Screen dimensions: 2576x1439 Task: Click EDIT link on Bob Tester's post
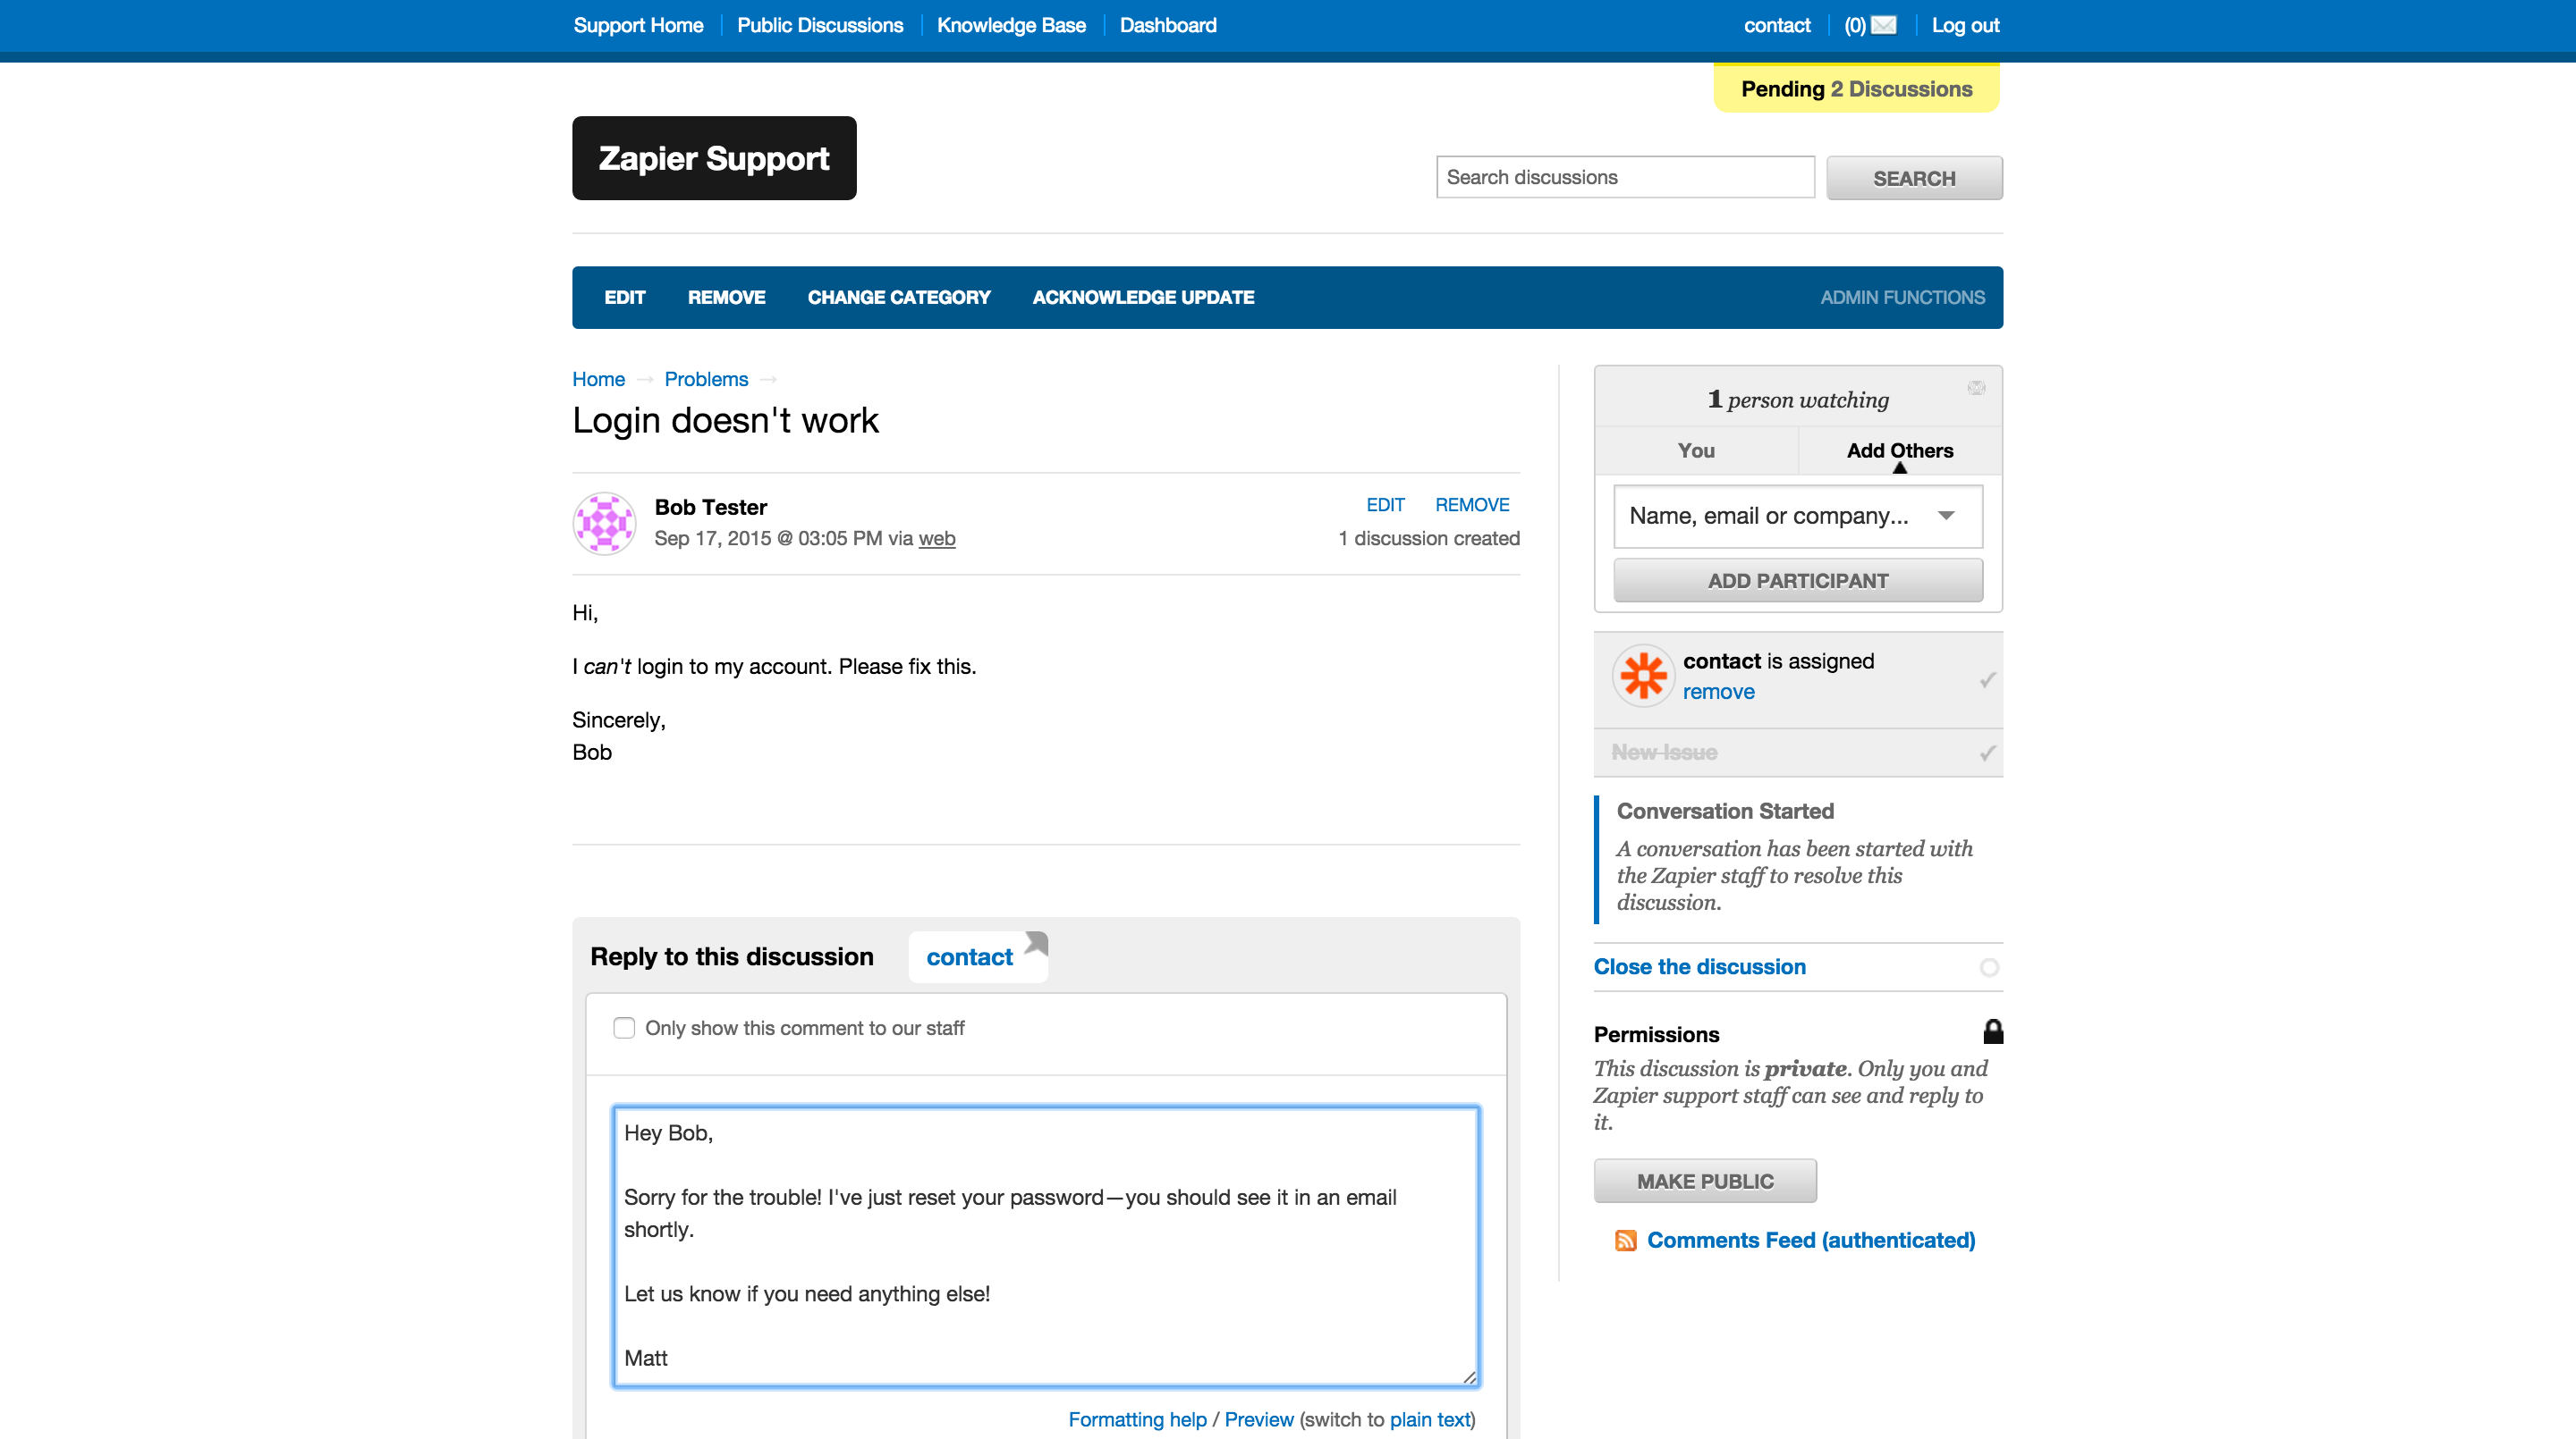(1385, 505)
